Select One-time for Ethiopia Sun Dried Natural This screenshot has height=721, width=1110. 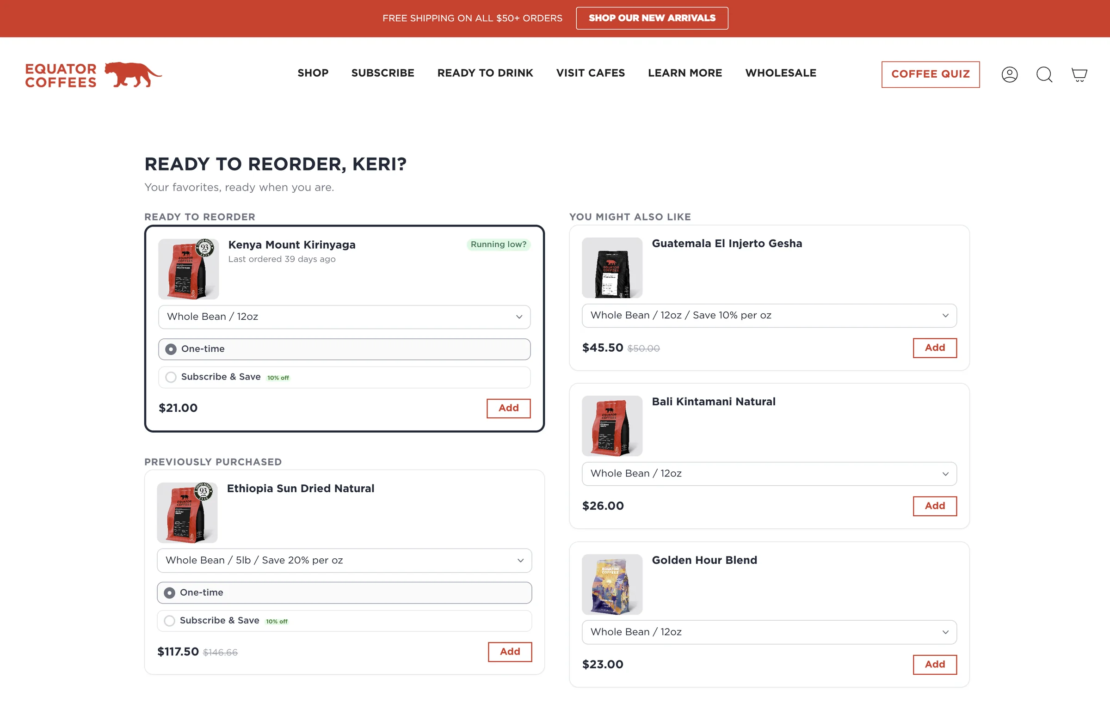point(344,593)
